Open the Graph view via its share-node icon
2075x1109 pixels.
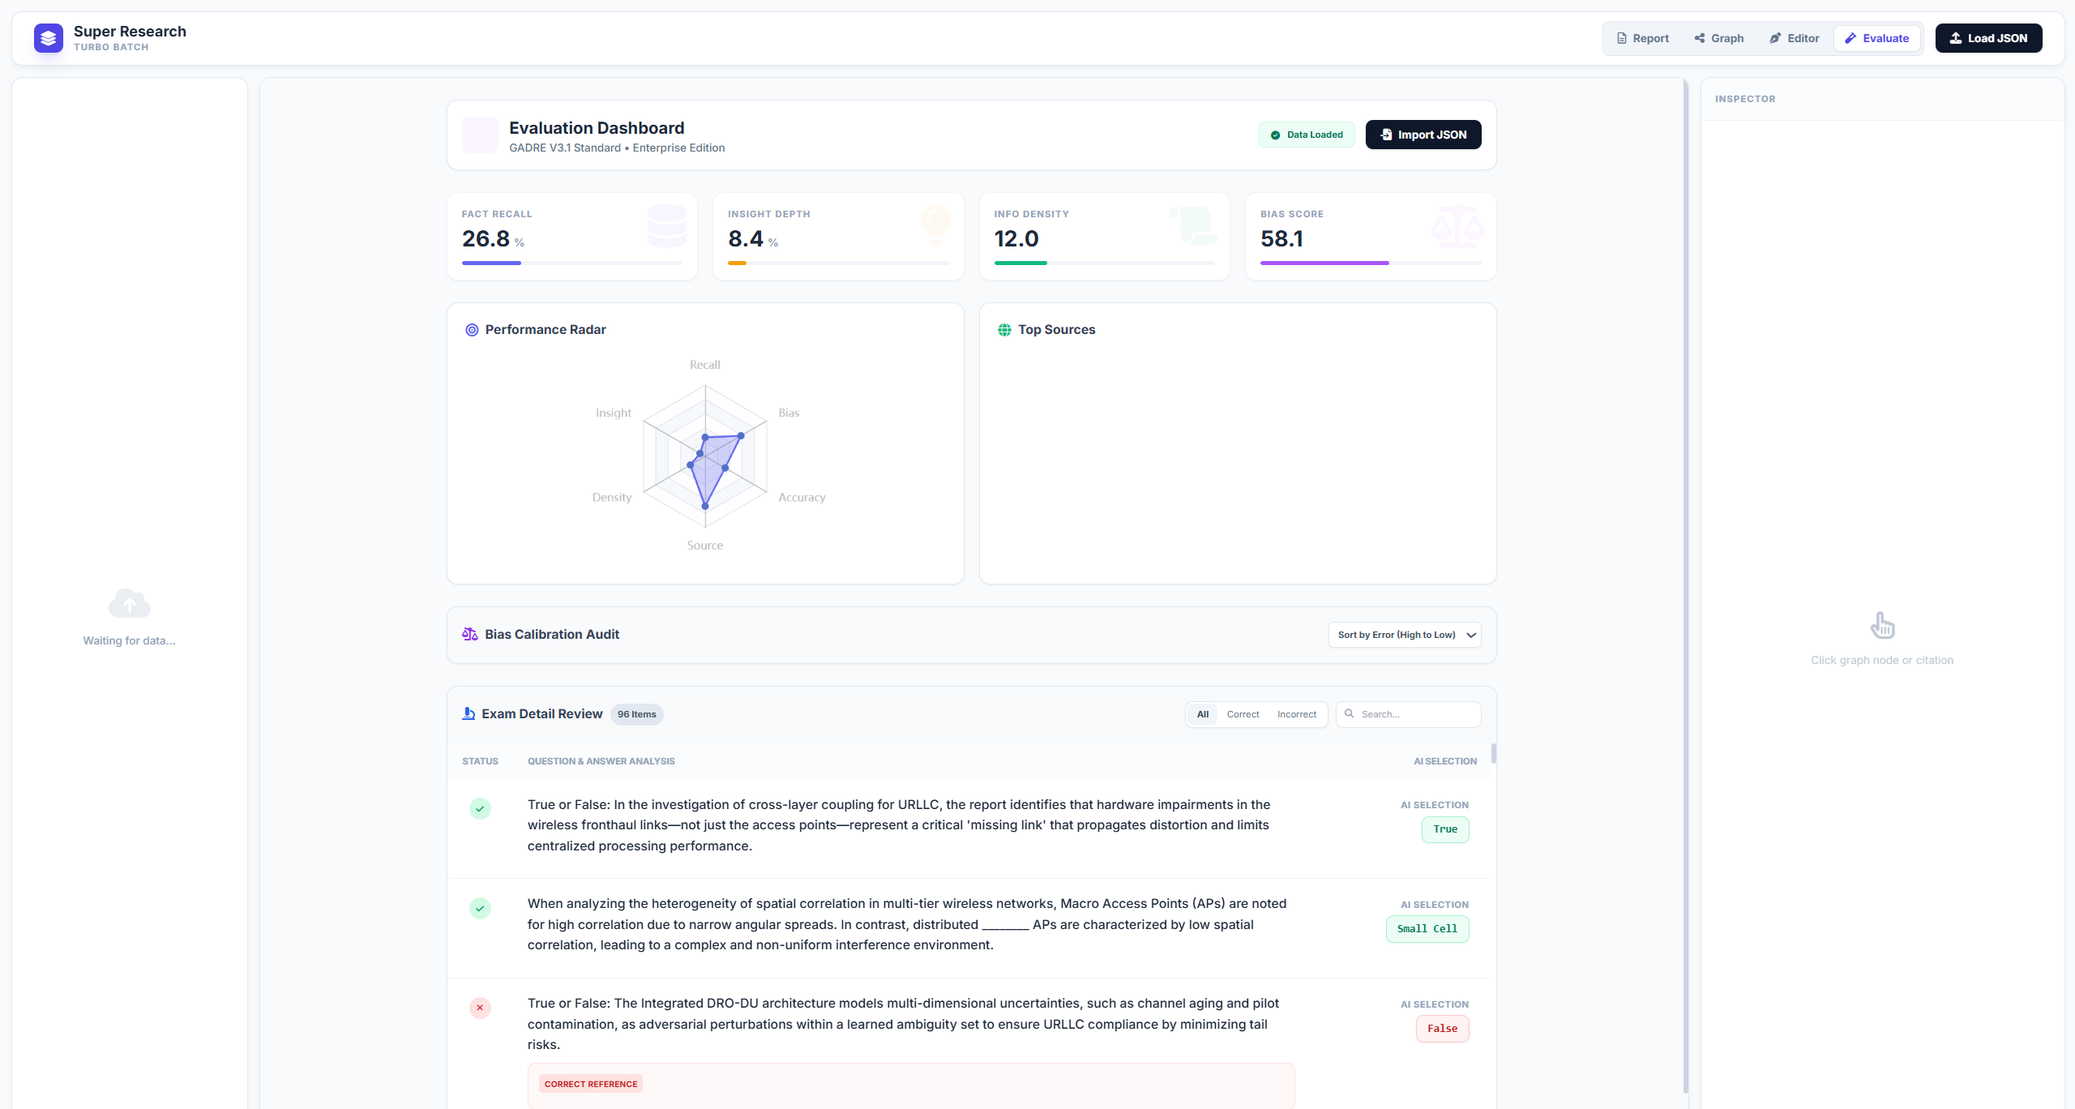(x=1698, y=37)
